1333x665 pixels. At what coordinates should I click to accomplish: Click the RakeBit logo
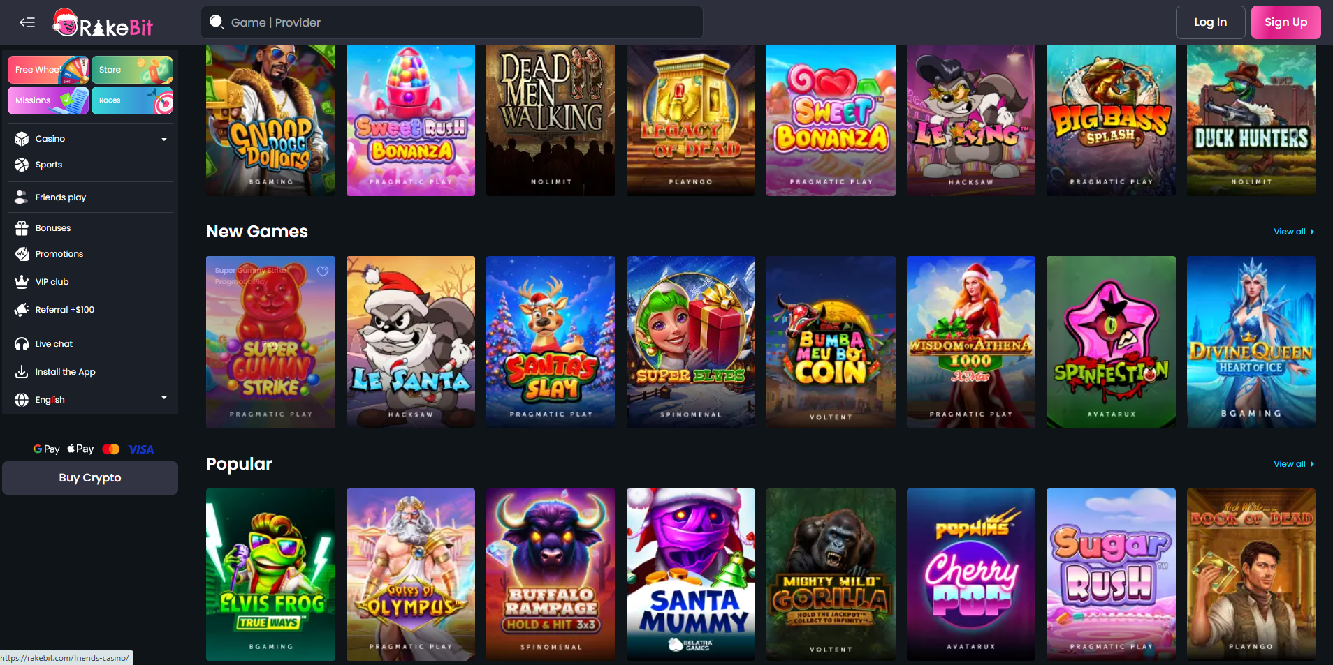pos(103,23)
